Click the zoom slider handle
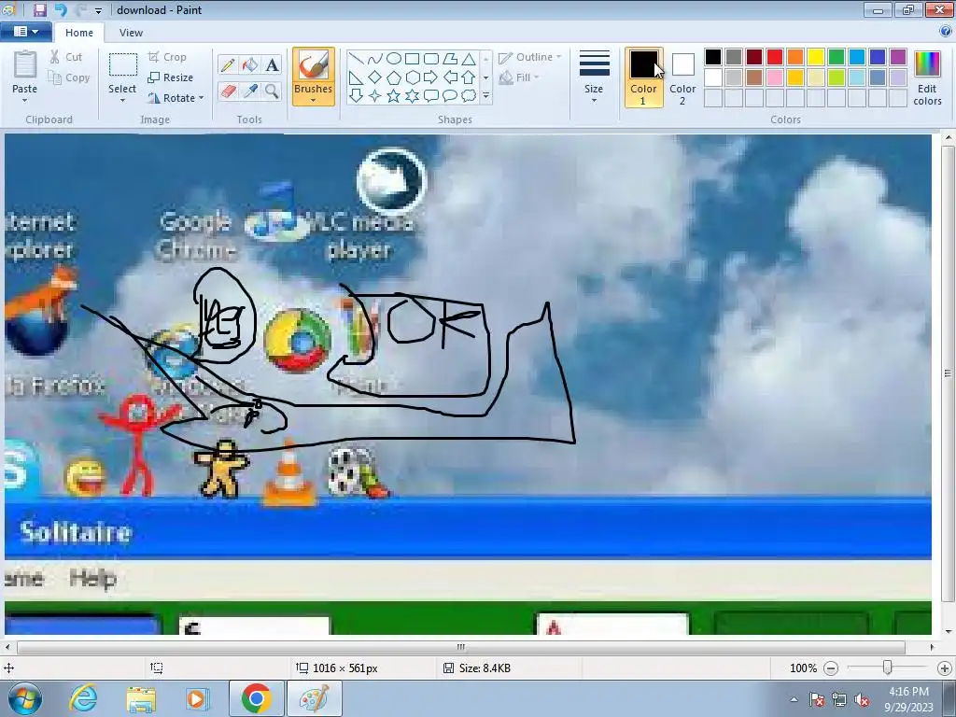 pyautogui.click(x=888, y=668)
